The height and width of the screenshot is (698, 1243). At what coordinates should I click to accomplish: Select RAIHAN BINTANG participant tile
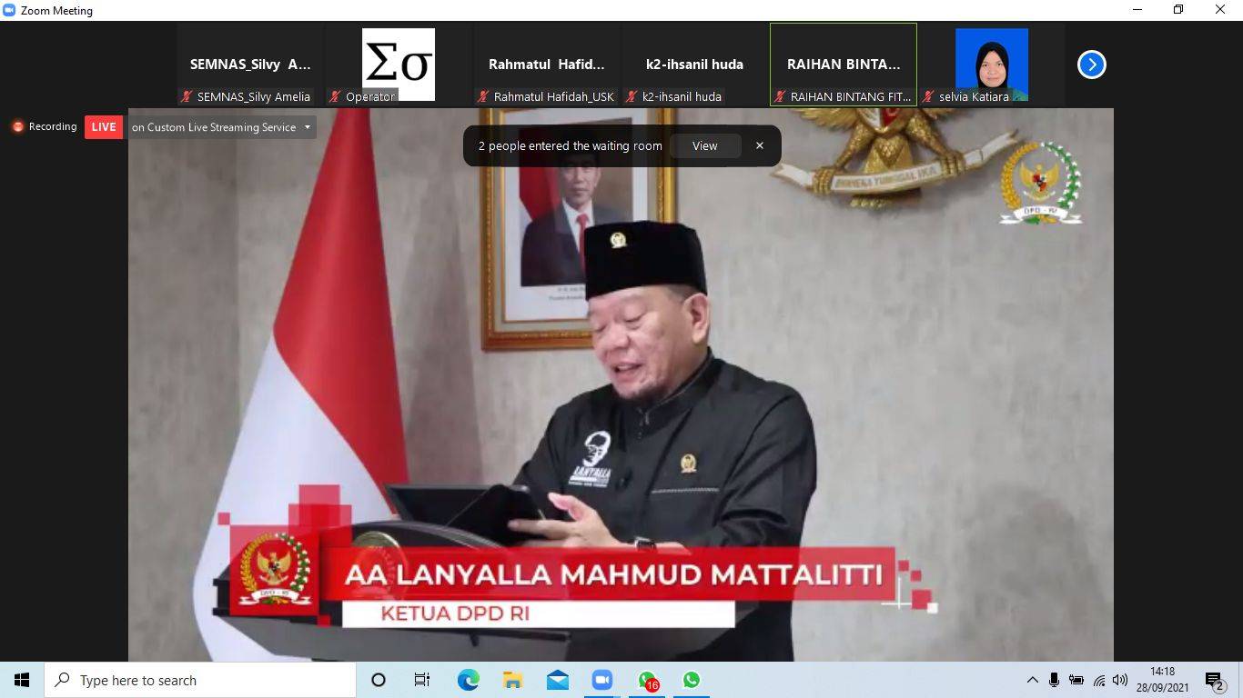pos(843,65)
